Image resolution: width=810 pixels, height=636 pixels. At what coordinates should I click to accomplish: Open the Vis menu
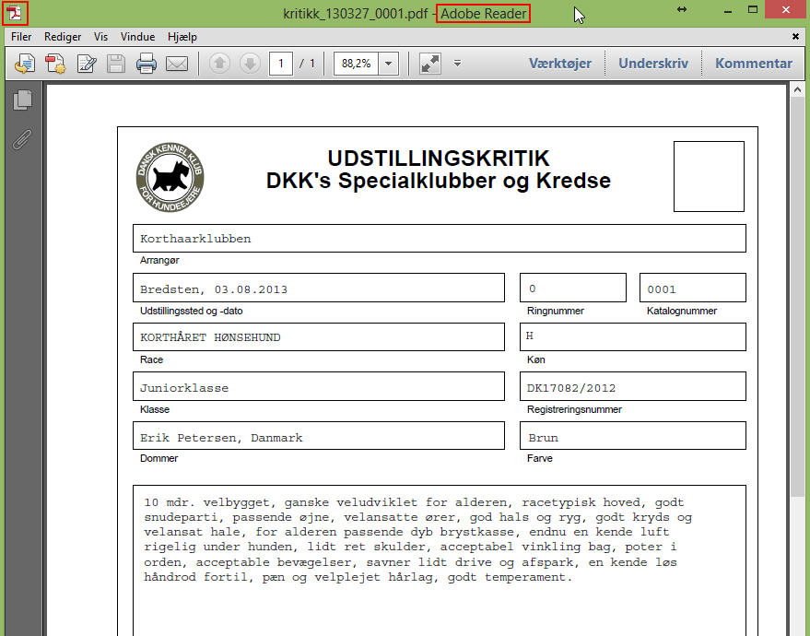100,37
